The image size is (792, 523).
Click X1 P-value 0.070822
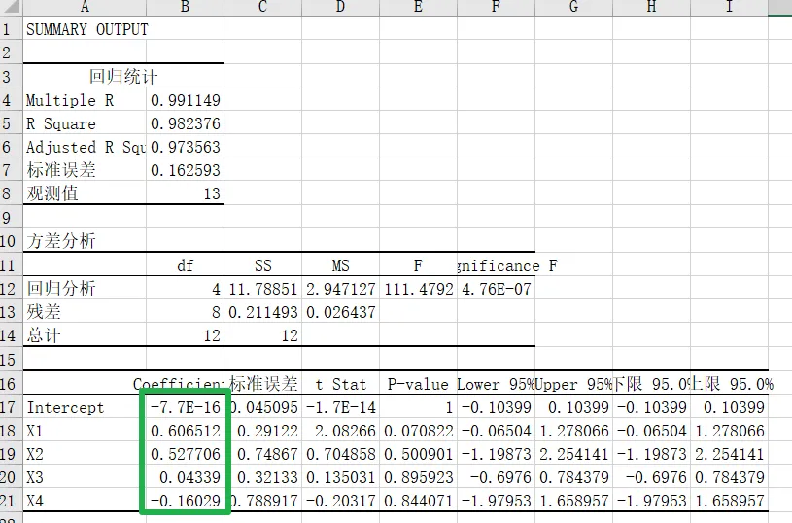point(418,430)
